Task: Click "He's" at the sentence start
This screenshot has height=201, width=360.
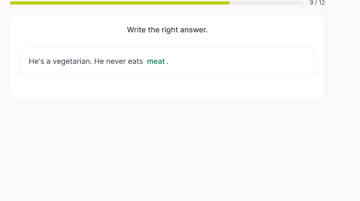Action: click(x=36, y=61)
